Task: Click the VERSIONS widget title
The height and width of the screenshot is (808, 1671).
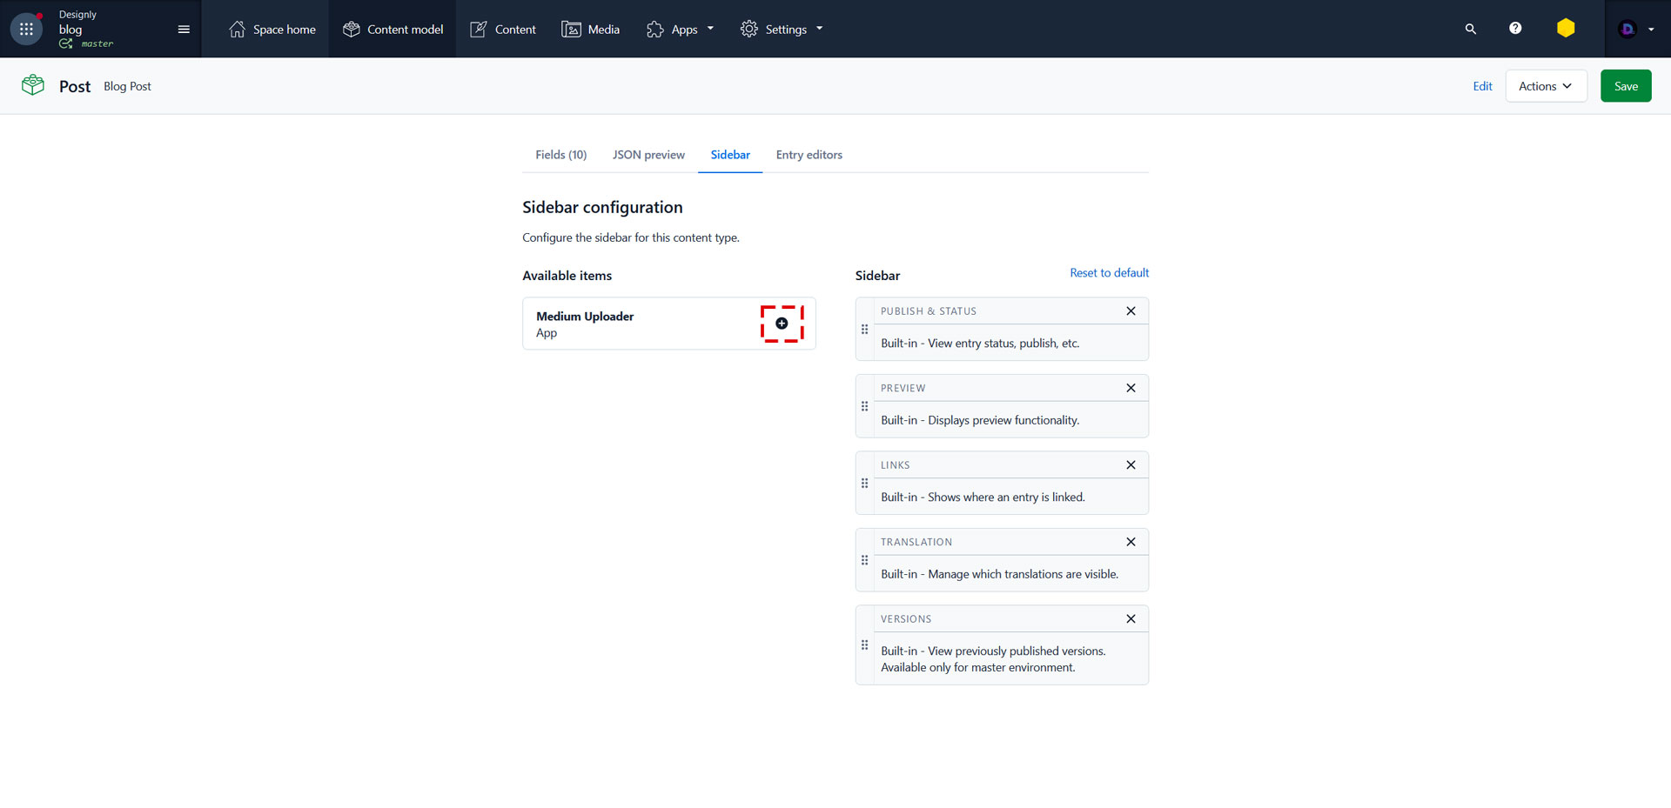Action: (x=906, y=619)
